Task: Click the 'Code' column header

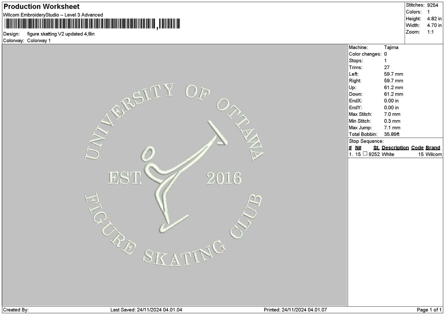Action: click(x=417, y=148)
